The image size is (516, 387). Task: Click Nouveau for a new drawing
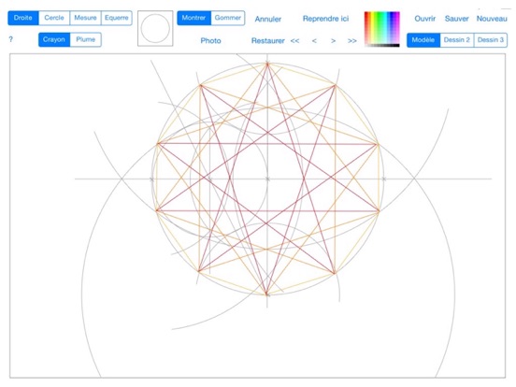[x=492, y=19]
